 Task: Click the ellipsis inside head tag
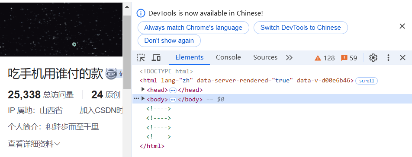(x=173, y=90)
